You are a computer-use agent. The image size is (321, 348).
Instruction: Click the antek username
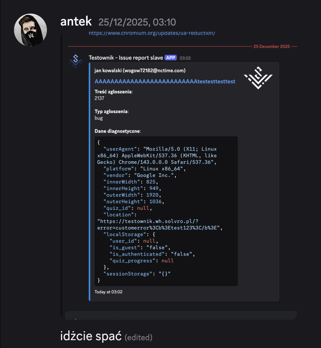point(76,21)
